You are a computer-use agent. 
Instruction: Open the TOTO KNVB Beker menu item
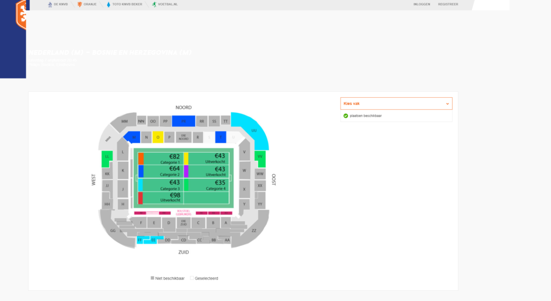(x=128, y=4)
